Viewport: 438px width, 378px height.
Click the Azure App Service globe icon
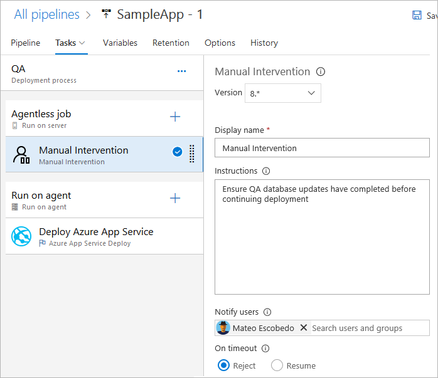21,236
